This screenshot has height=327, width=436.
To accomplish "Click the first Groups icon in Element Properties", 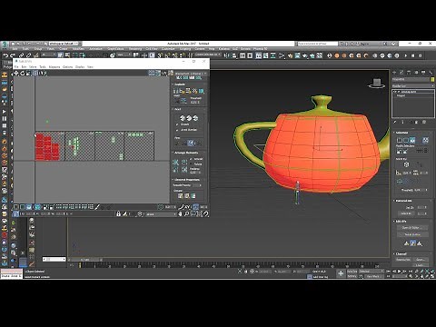I will (x=181, y=196).
